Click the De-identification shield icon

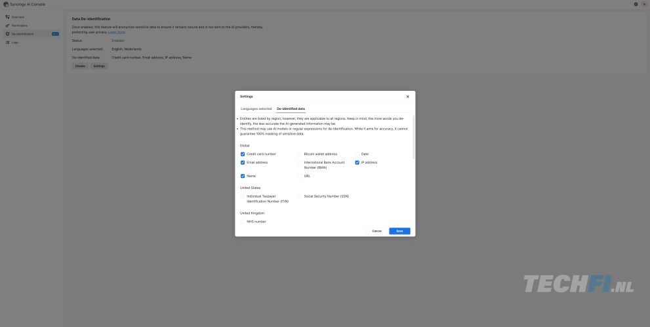click(7, 34)
